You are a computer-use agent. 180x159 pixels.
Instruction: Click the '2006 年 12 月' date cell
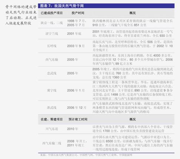(77, 107)
